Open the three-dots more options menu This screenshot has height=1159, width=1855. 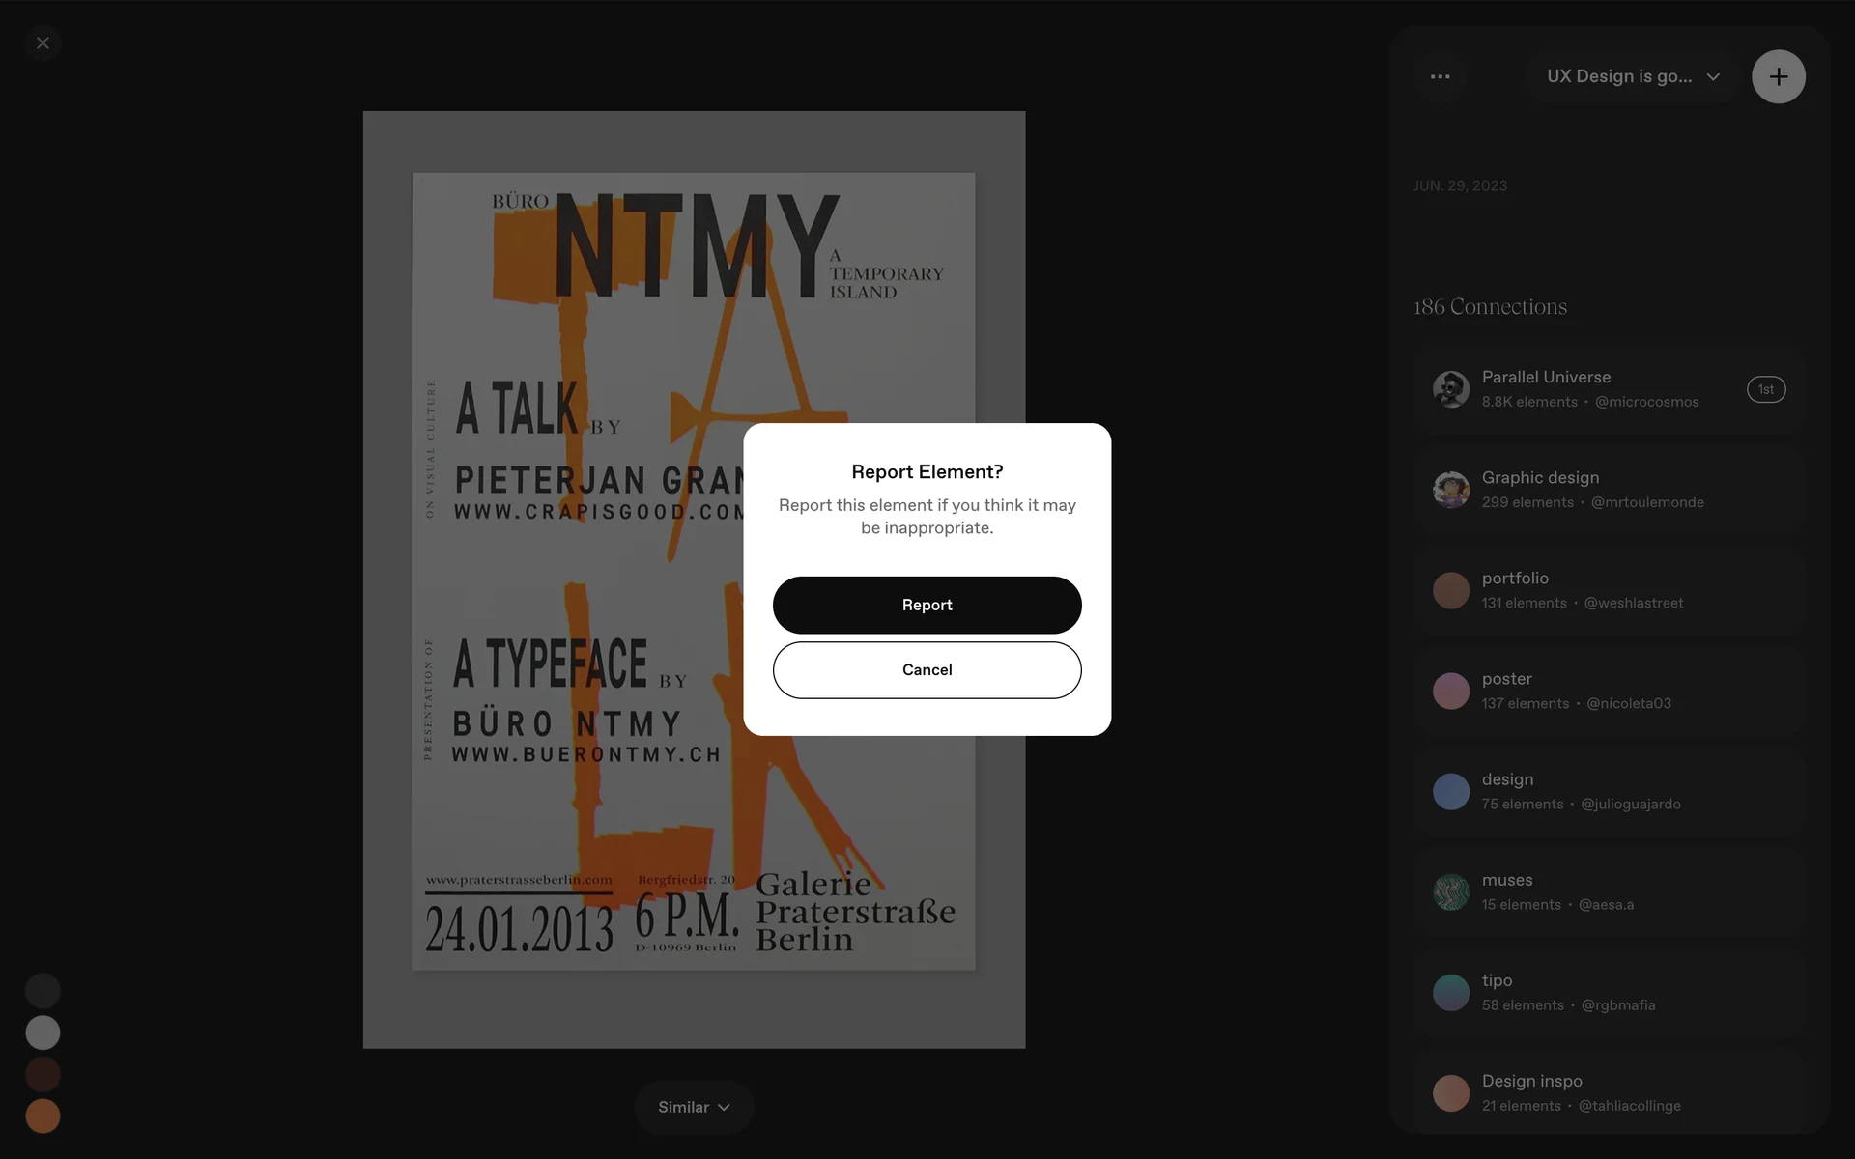point(1440,76)
